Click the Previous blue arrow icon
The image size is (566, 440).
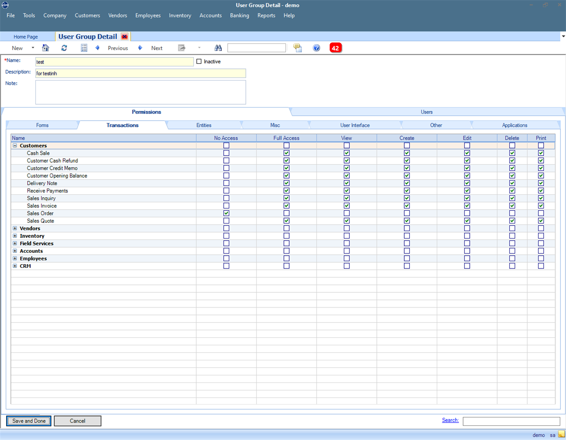98,48
